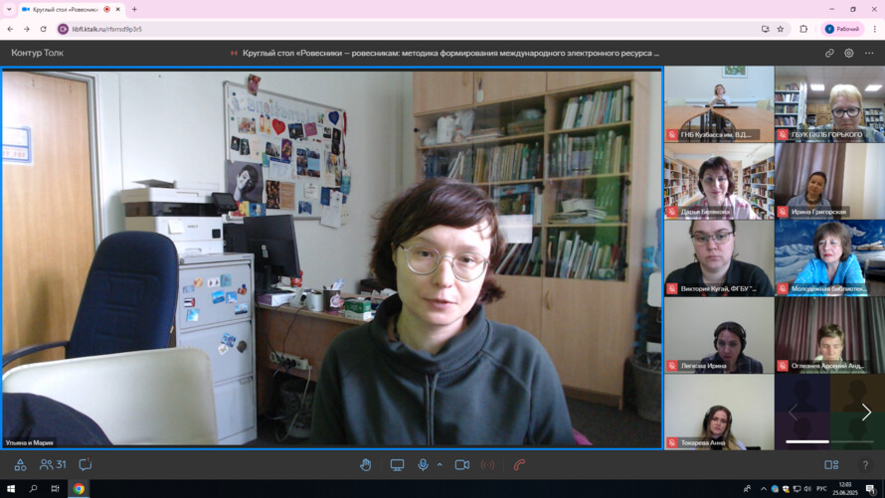The height and width of the screenshot is (498, 885).
Task: Select Дарья Белякова's video thumbnail
Action: [x=719, y=181]
